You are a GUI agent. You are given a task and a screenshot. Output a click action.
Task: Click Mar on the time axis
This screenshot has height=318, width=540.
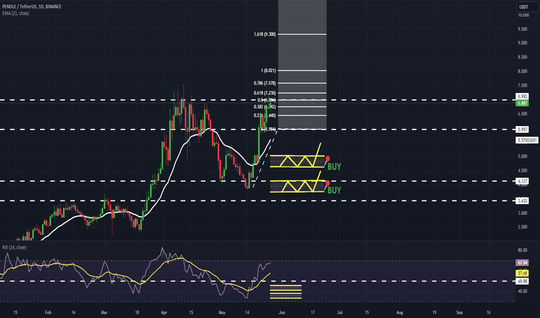[x=104, y=312]
